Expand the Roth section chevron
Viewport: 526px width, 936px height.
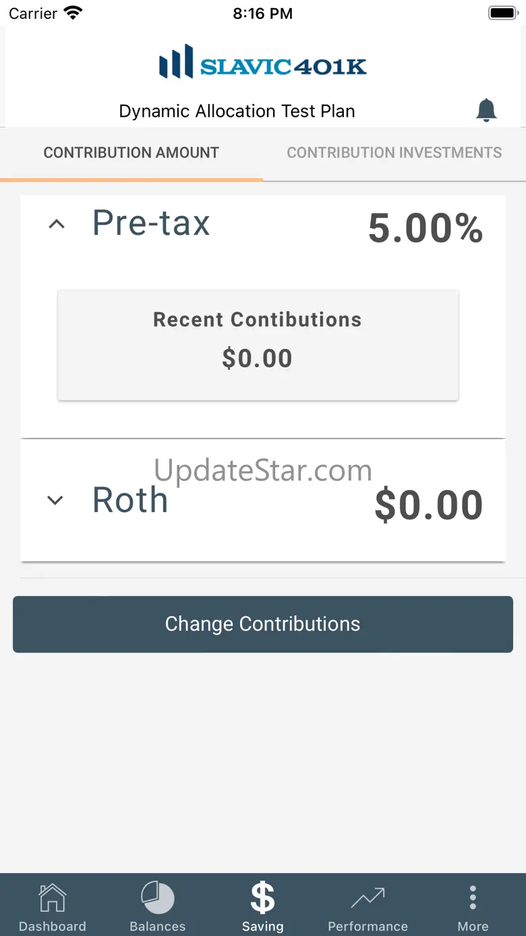[x=55, y=500]
